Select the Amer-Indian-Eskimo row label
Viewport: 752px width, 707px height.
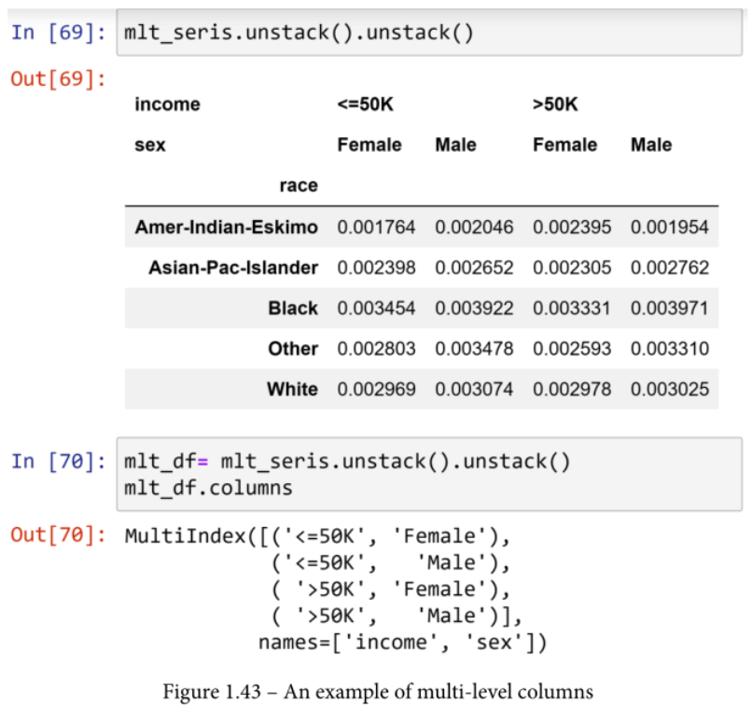pos(226,227)
